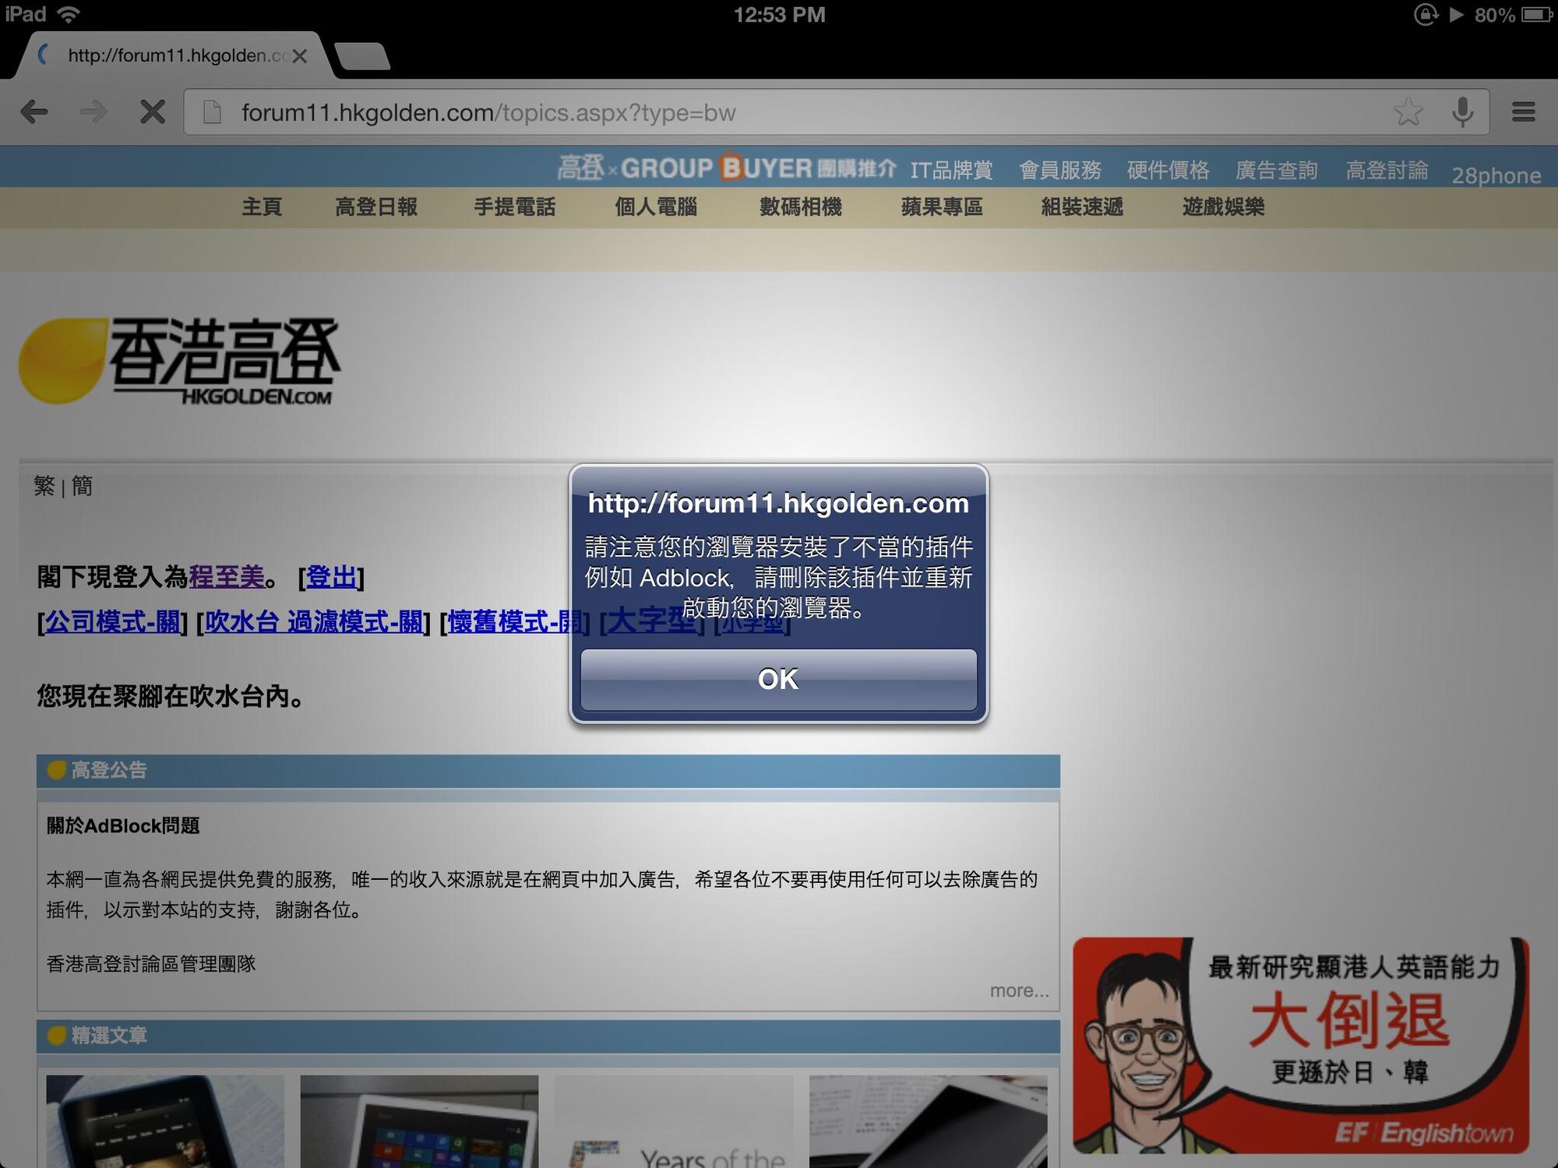
Task: Select 高登日報 in navigation menu
Action: pyautogui.click(x=376, y=206)
